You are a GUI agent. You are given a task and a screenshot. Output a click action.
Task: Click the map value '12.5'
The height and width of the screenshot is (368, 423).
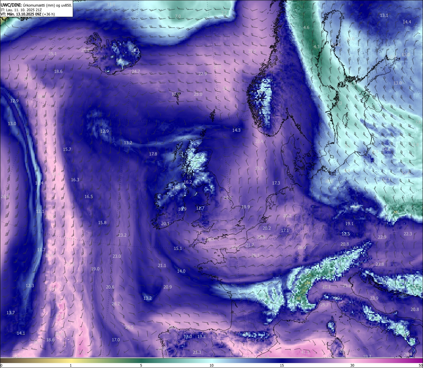point(346,234)
